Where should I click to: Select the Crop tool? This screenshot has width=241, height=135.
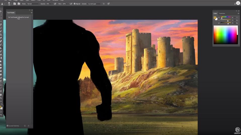click(x=1, y=35)
